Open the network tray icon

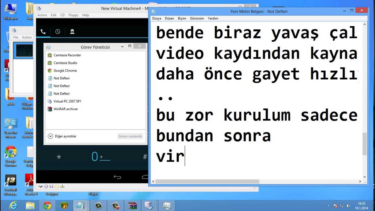click(342, 206)
